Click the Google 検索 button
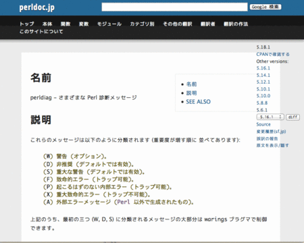304x243 pixels. tap(265, 7)
